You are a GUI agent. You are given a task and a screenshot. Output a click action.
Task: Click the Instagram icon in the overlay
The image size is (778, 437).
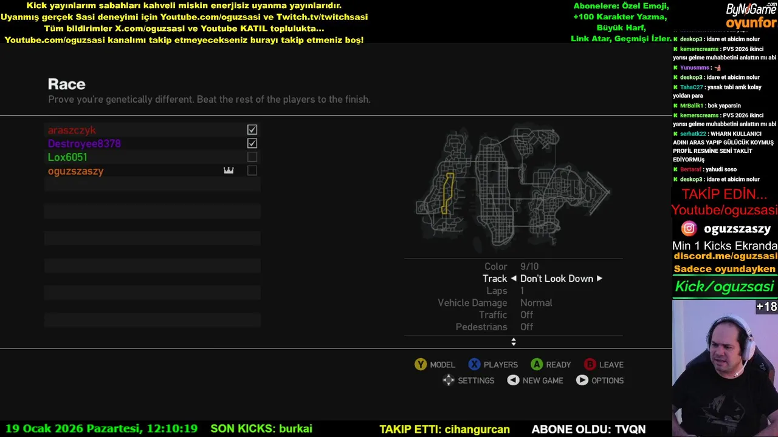pos(689,229)
